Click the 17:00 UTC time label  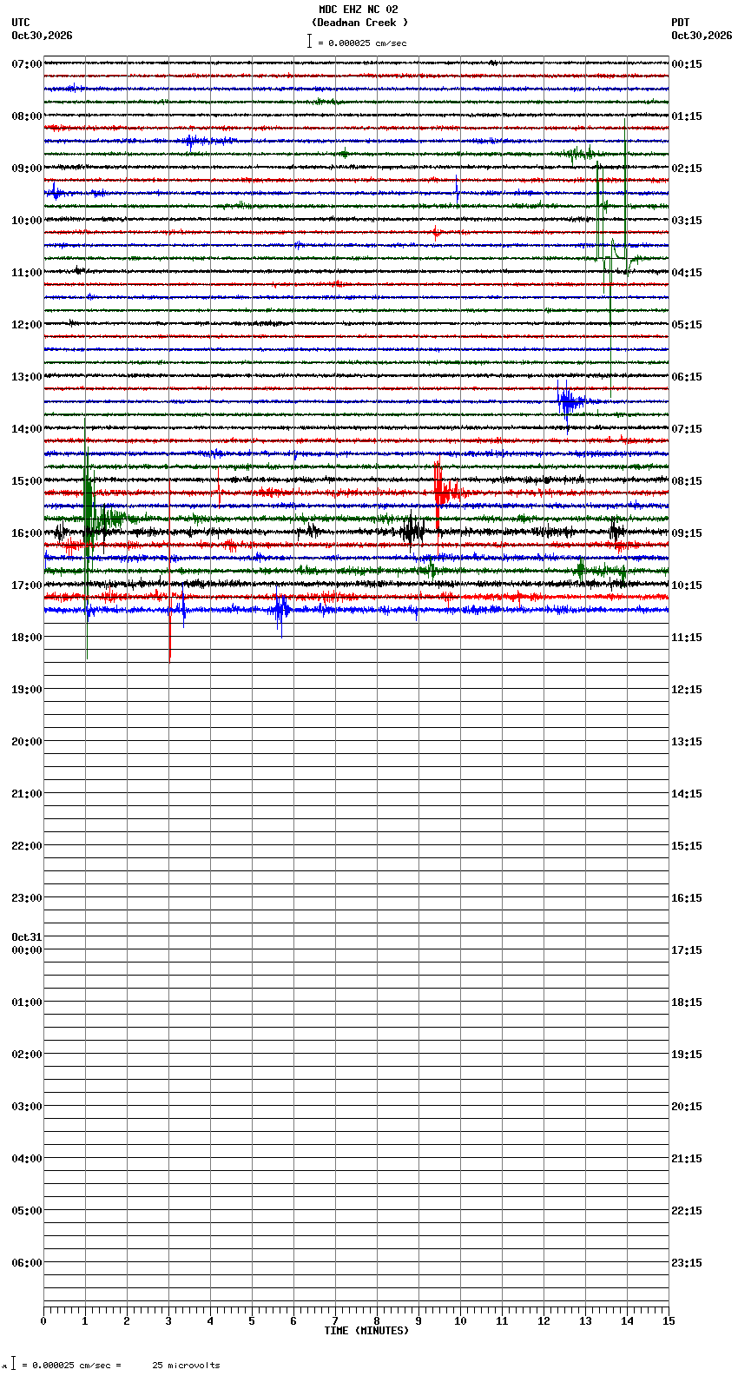(27, 585)
